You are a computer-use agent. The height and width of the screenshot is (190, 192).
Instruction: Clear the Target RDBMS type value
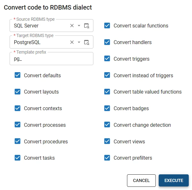tap(72, 42)
